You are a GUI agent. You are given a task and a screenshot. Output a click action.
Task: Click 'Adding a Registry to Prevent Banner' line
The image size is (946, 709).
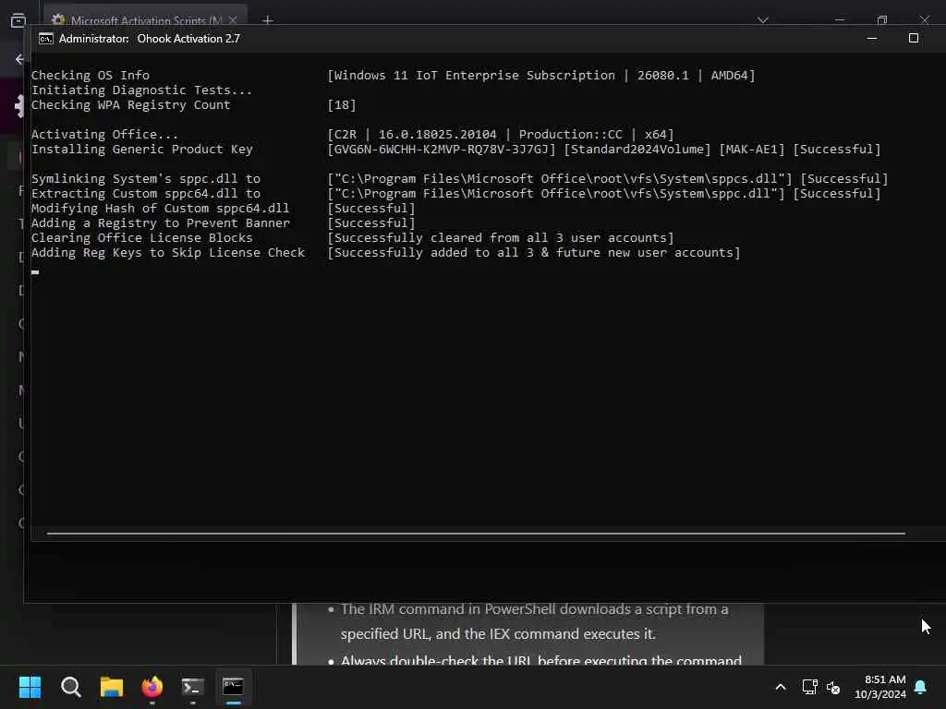[x=161, y=223]
